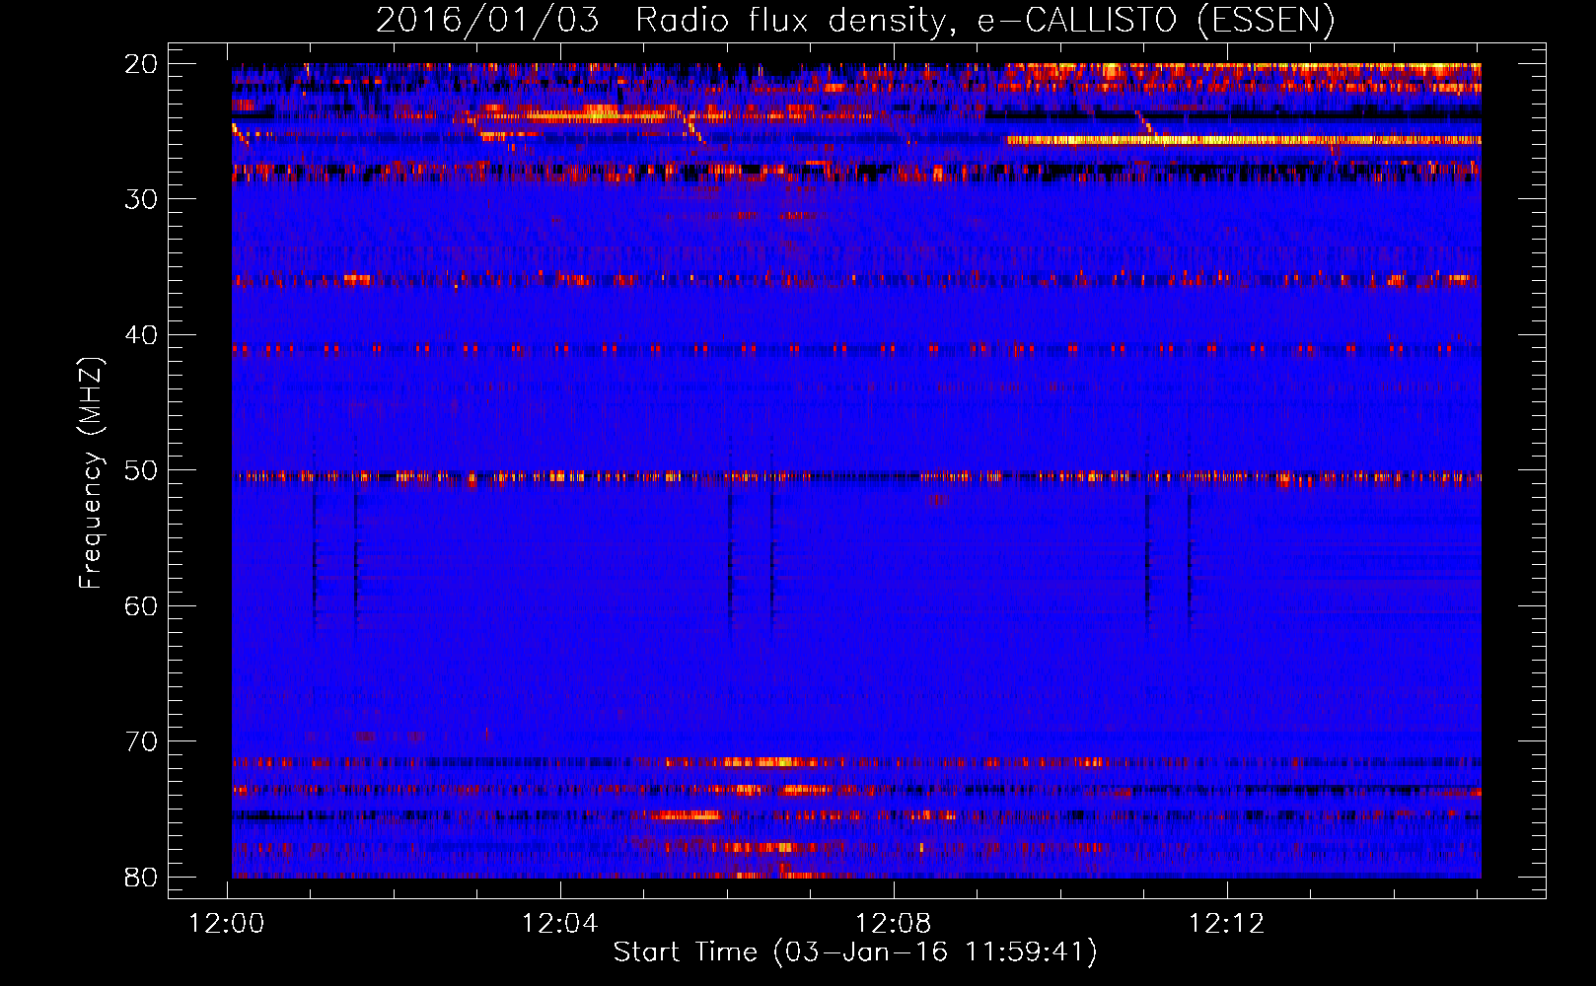Click the 'Frequency (MHZ)' axis label

[91, 473]
